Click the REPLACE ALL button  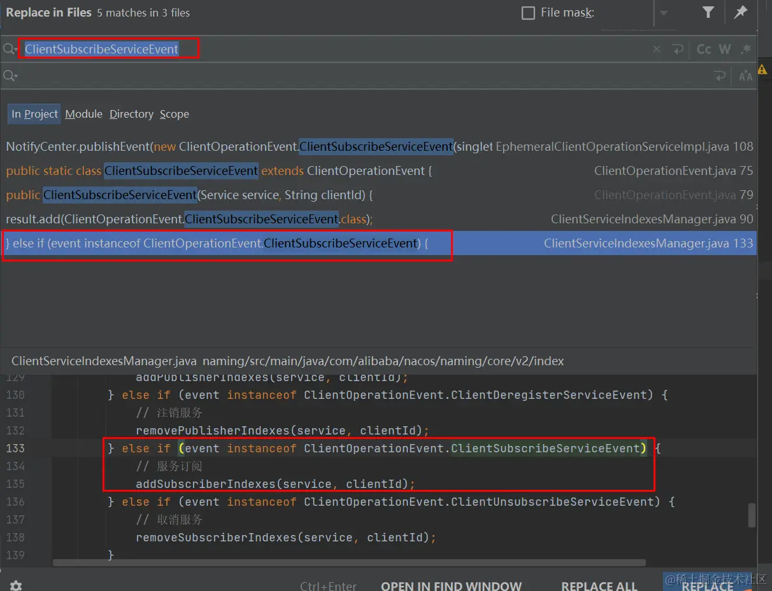pyautogui.click(x=599, y=586)
